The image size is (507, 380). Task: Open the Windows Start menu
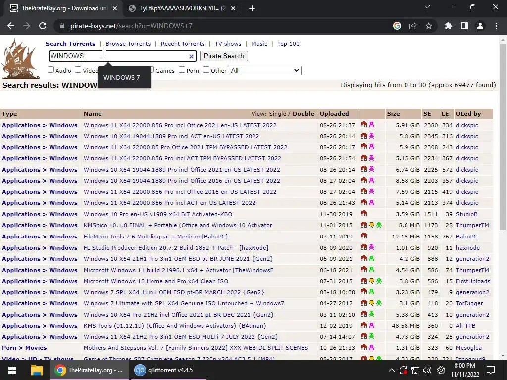(12, 370)
